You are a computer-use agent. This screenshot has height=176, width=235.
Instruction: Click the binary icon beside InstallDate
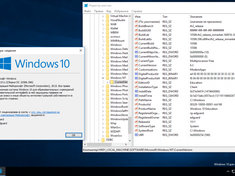coord(136,91)
